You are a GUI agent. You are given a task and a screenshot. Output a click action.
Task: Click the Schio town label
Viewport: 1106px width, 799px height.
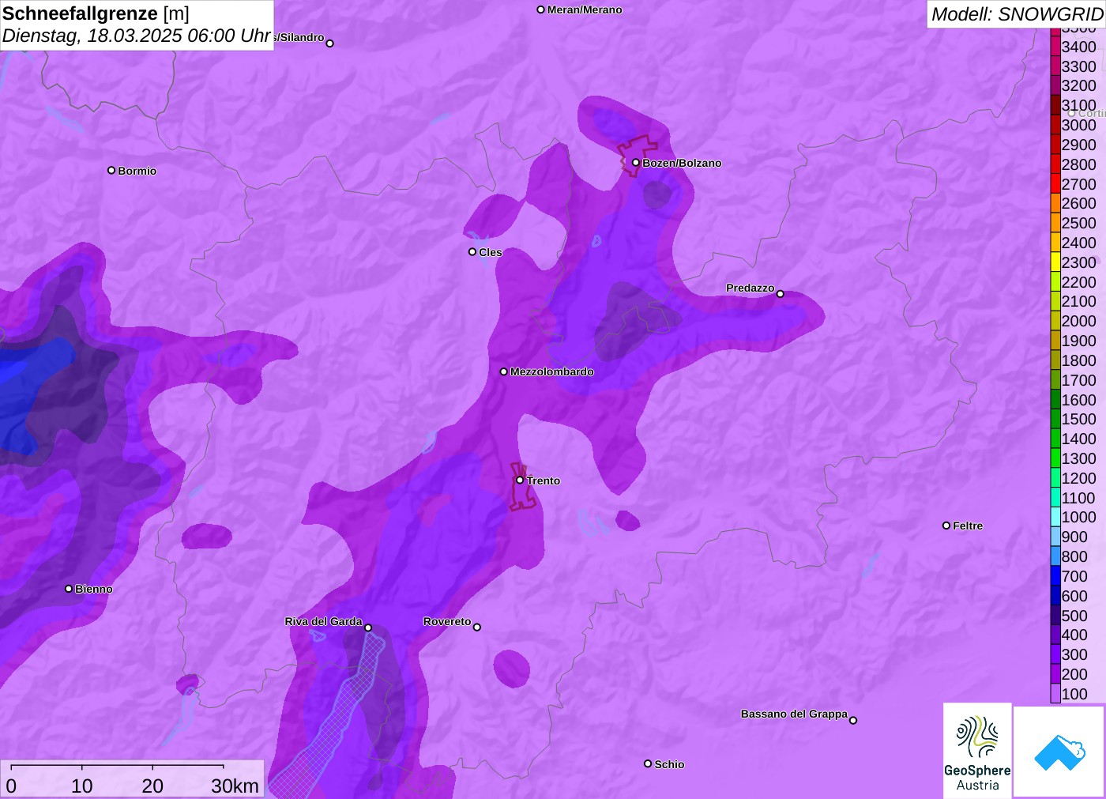coord(669,764)
